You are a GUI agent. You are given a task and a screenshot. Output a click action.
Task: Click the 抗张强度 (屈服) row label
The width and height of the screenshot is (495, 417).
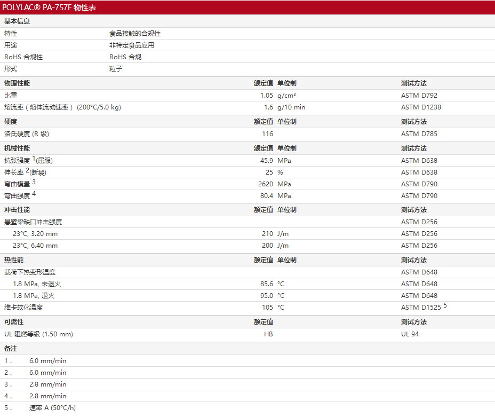coord(28,160)
